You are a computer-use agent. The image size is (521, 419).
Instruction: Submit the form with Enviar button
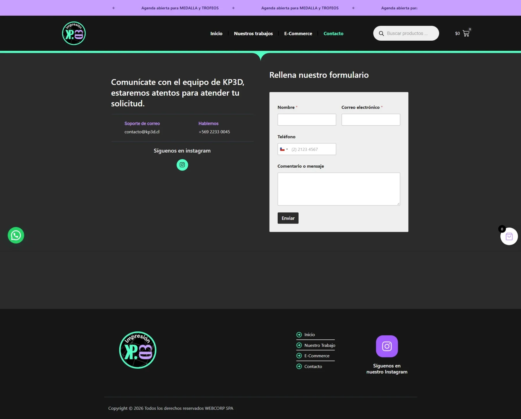[x=288, y=218]
